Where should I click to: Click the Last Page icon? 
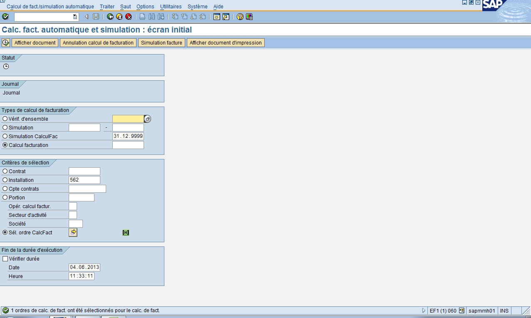click(203, 17)
